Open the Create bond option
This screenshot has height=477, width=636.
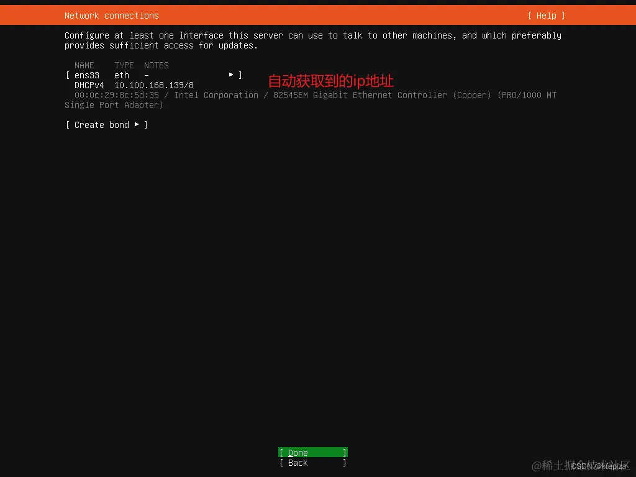point(106,124)
